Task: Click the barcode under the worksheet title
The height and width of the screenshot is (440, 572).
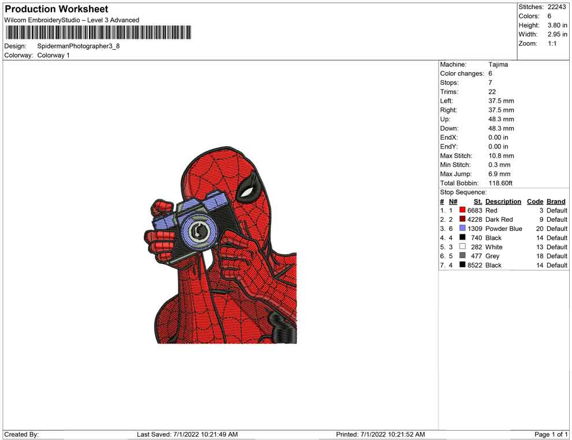Action: [98, 32]
